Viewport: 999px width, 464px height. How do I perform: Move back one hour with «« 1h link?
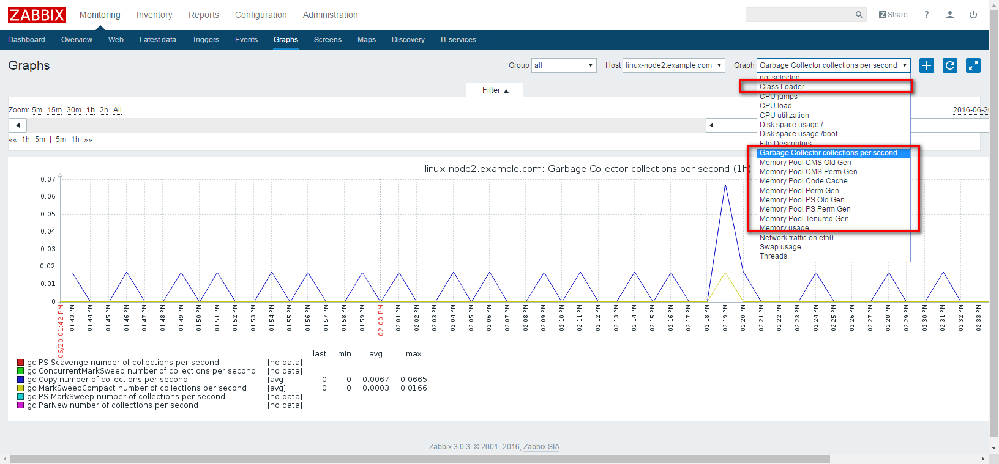click(x=26, y=140)
